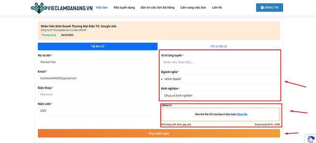
Task: Focus the Email input field
Action: pos(97,78)
